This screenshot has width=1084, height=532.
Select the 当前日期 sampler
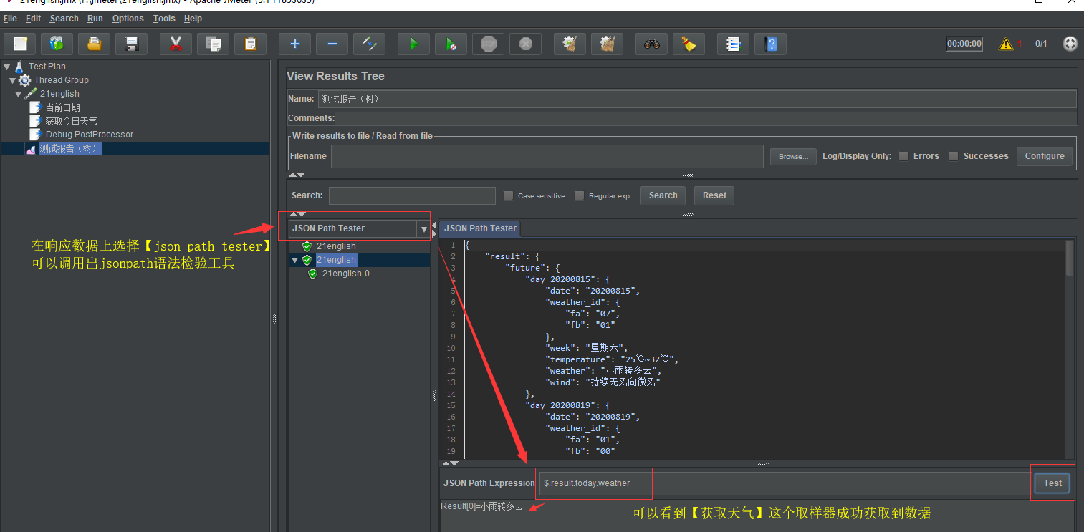pyautogui.click(x=62, y=107)
